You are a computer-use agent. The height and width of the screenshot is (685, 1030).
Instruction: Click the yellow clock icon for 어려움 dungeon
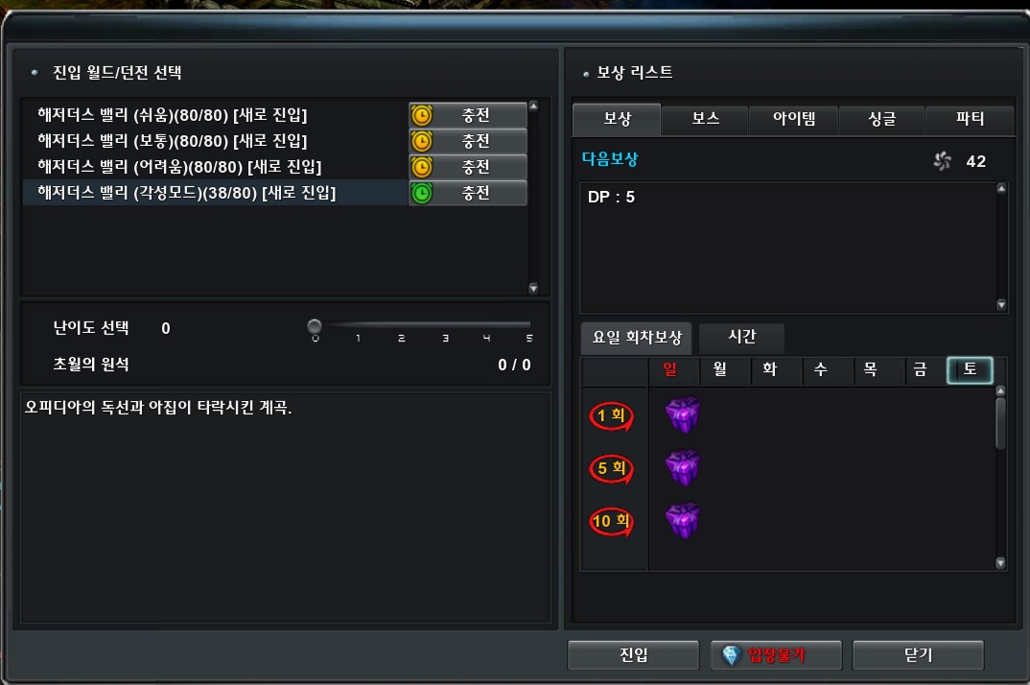coord(422,167)
